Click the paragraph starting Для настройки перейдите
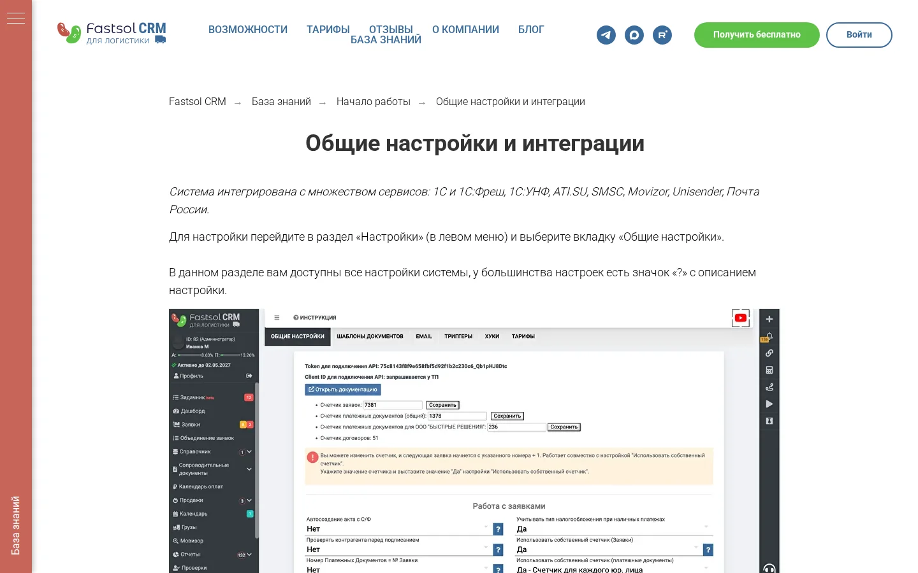The height and width of the screenshot is (573, 918). tap(446, 237)
